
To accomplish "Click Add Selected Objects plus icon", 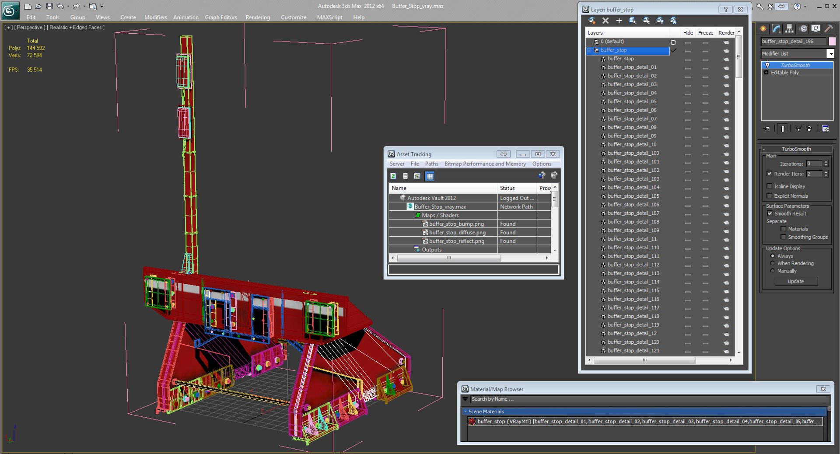I will (619, 21).
